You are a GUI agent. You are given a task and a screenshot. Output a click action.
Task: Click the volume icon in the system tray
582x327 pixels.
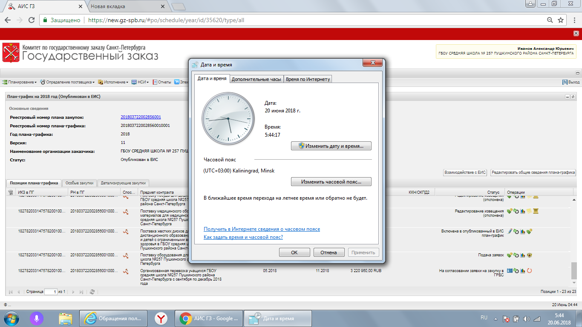527,318
